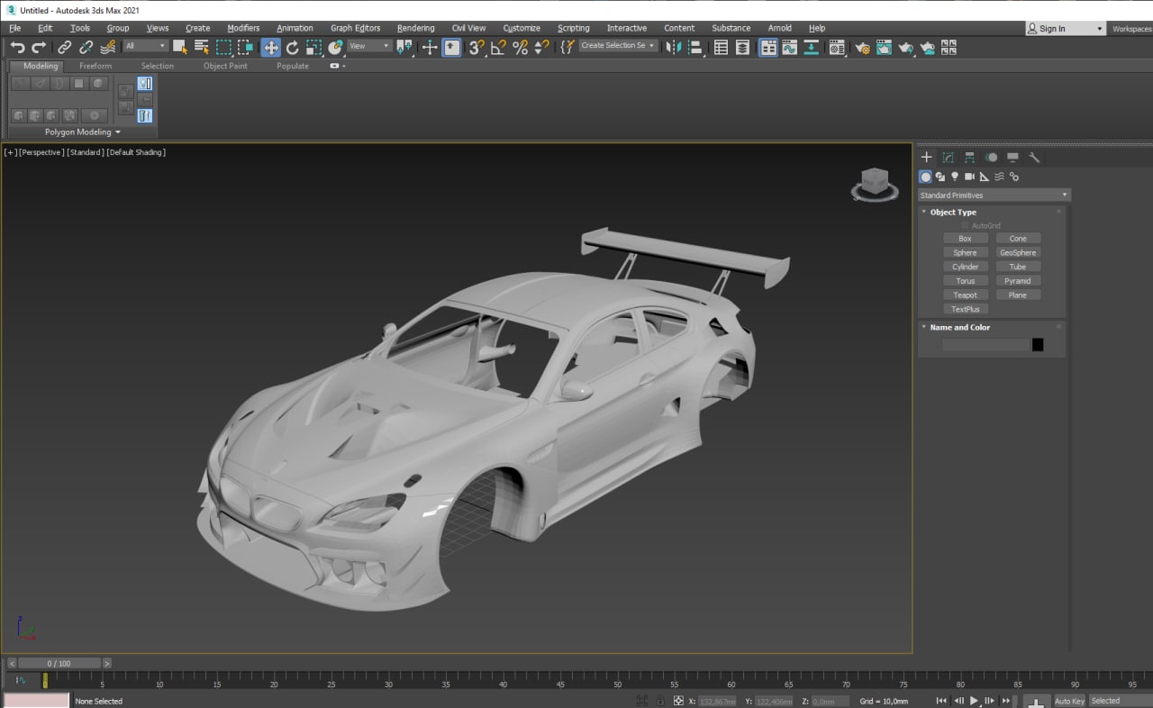This screenshot has width=1153, height=708.
Task: Toggle the Layer Explorer icon
Action: pyautogui.click(x=742, y=47)
